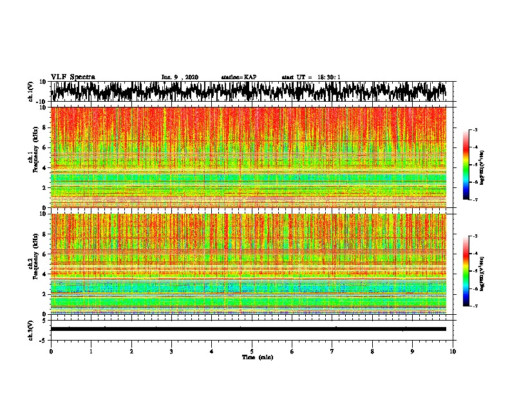Select the date text "Jan. 9, 2020"
Viewport: 510px width, 394px height.
tap(180, 77)
